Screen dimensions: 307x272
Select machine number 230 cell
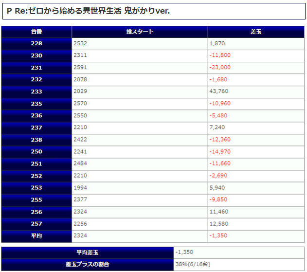click(36, 55)
